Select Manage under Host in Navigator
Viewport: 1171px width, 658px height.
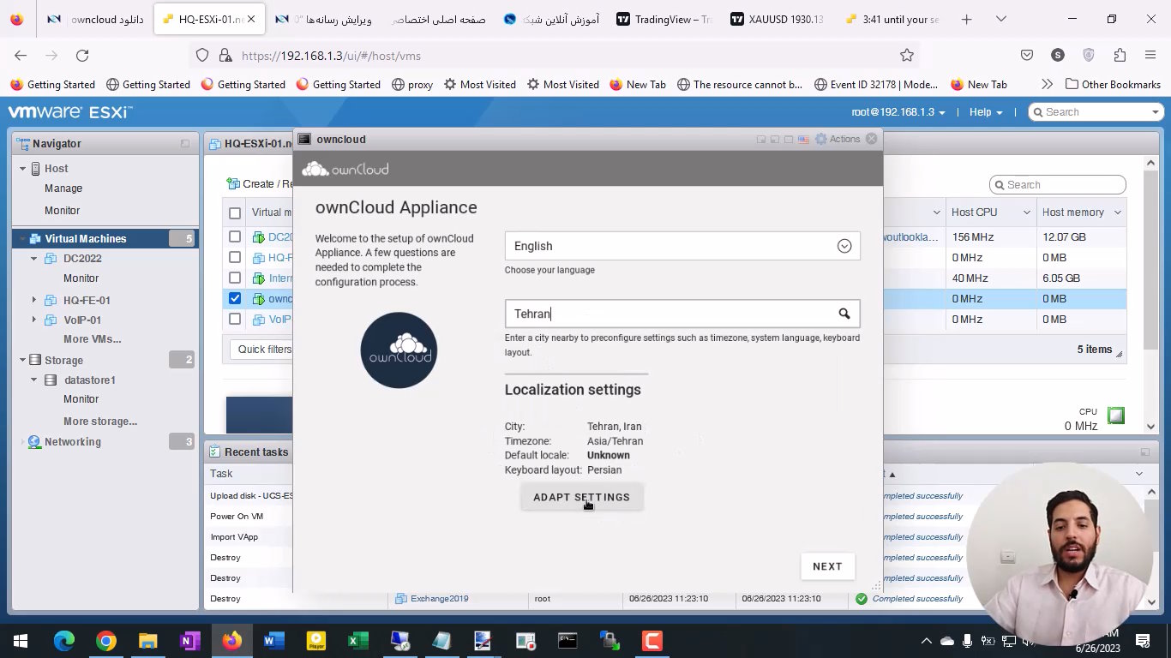63,188
